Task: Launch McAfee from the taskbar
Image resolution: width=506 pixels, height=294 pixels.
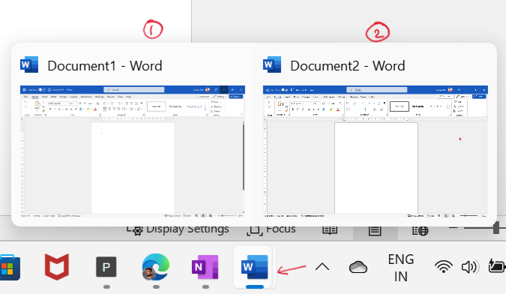Action: (x=57, y=267)
